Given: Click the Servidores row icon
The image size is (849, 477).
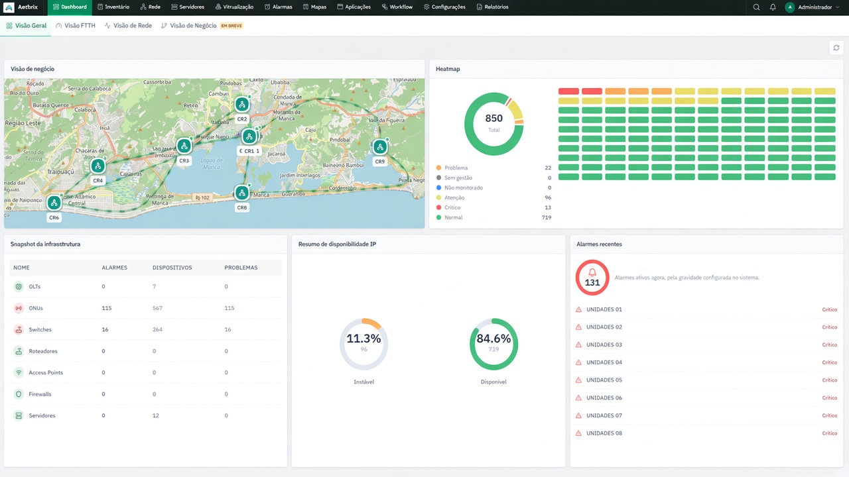Looking at the screenshot, I should (x=19, y=415).
